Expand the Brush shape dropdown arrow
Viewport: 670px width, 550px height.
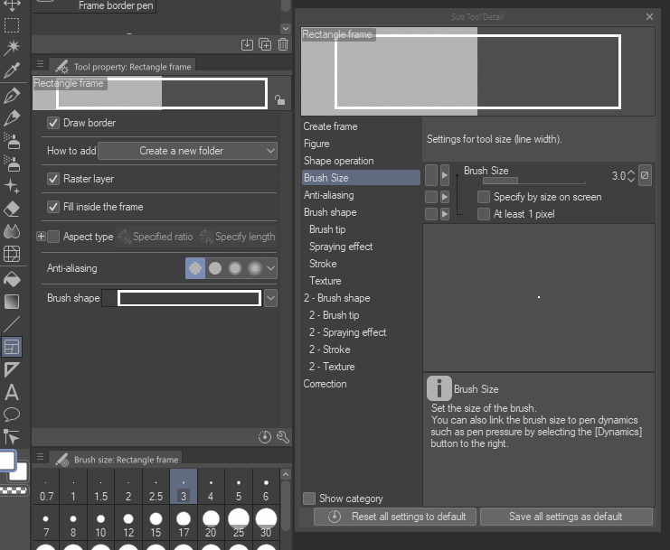[270, 298]
